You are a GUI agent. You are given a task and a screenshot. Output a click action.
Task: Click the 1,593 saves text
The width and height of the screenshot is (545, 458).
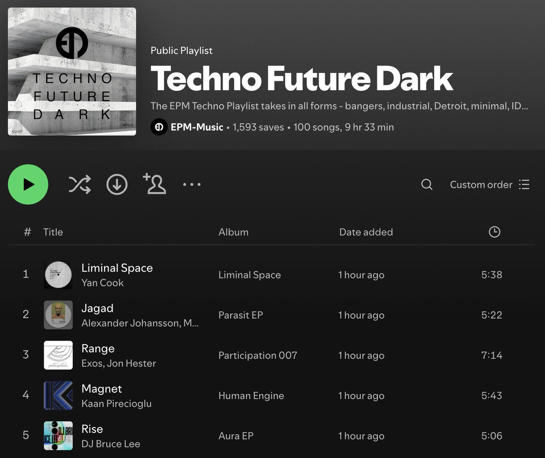(258, 127)
